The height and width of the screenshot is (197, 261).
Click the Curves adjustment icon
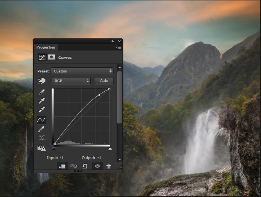[42, 57]
